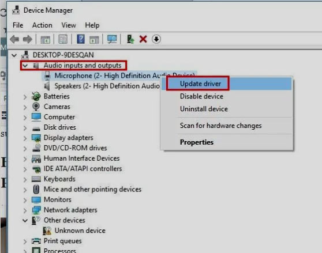The image size is (322, 253).
Task: Click the Back arrow toolbar icon
Action: [14, 39]
